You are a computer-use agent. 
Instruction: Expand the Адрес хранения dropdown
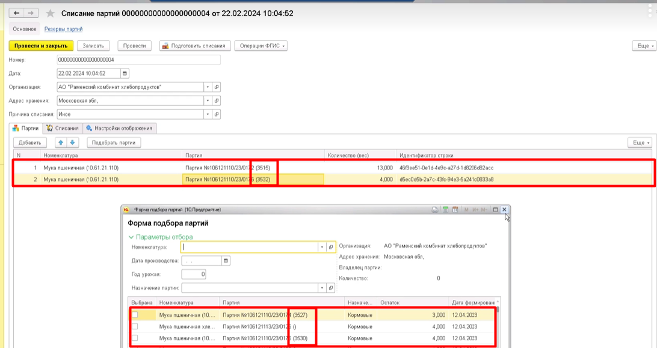click(x=208, y=100)
